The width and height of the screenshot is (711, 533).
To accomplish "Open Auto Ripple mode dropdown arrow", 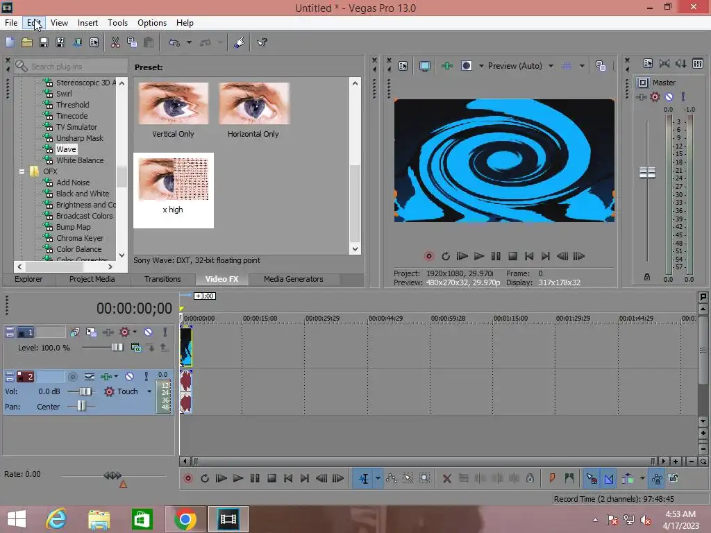I will click(x=642, y=479).
